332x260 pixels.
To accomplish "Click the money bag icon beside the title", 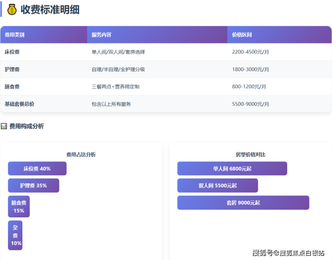I will (12, 9).
